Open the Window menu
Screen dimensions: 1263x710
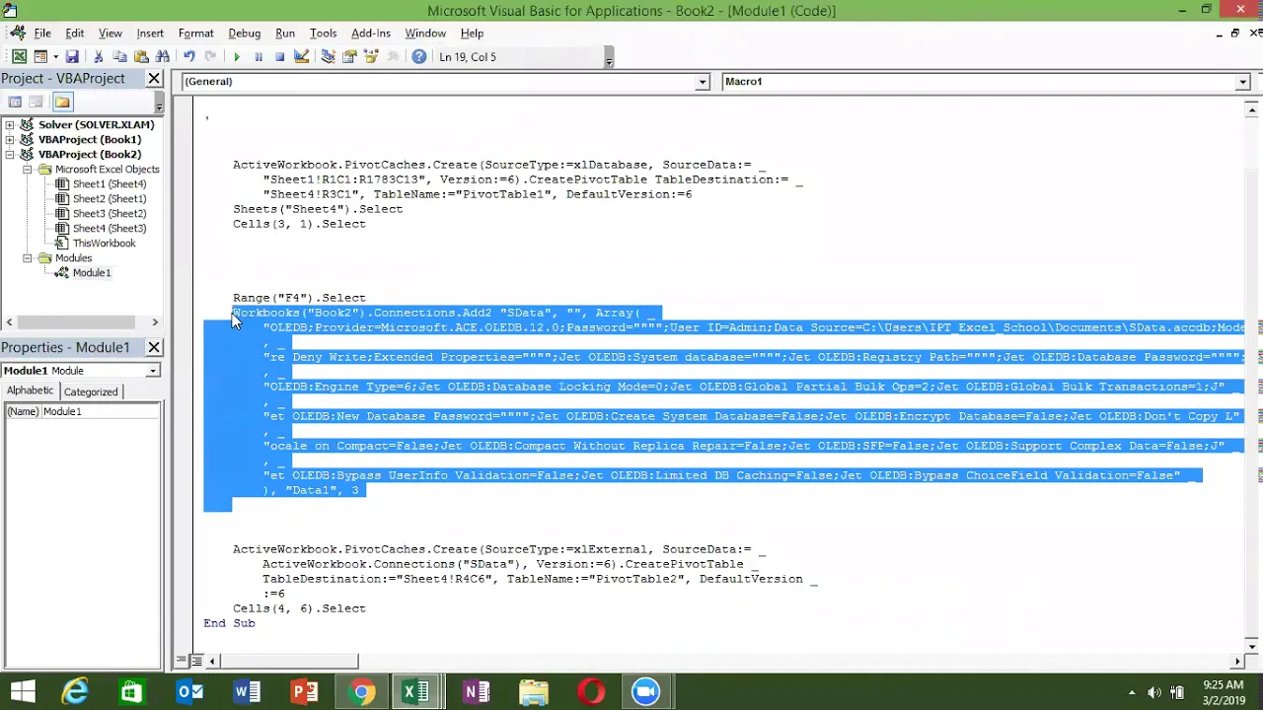[425, 33]
